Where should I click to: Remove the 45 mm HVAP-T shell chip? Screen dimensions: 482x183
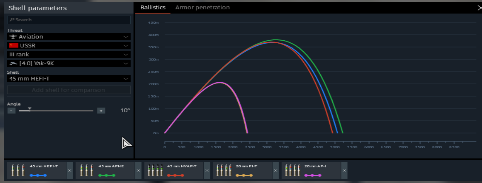click(x=207, y=171)
